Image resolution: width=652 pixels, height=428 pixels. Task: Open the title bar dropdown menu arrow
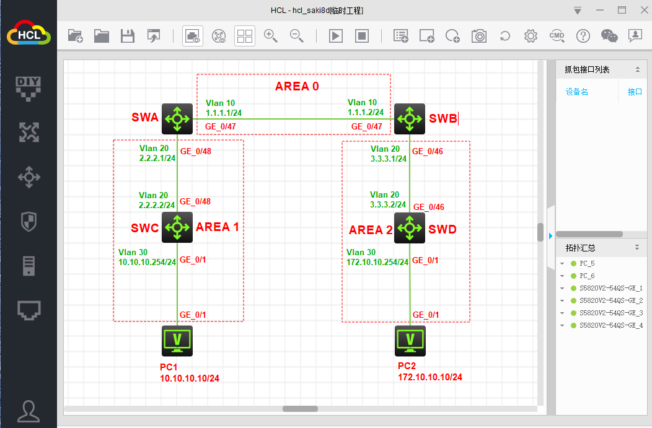tap(578, 11)
